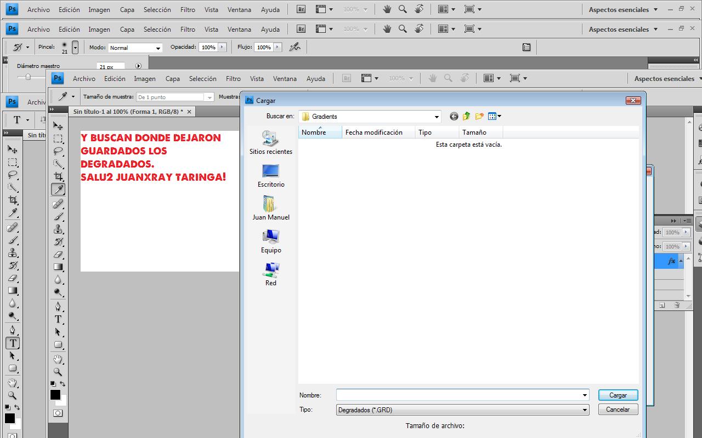Close the Sin título-1 document tab
The width and height of the screenshot is (702, 438).
[189, 111]
